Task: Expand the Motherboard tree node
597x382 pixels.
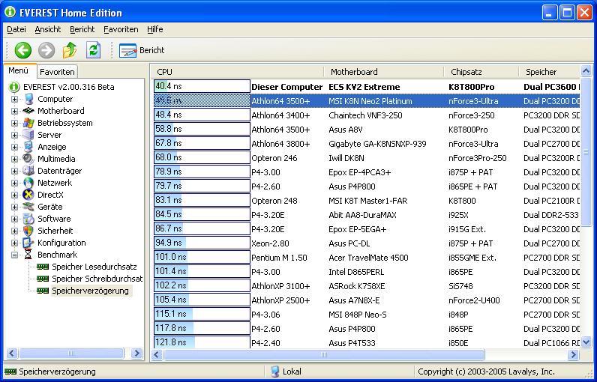Action: tap(14, 111)
